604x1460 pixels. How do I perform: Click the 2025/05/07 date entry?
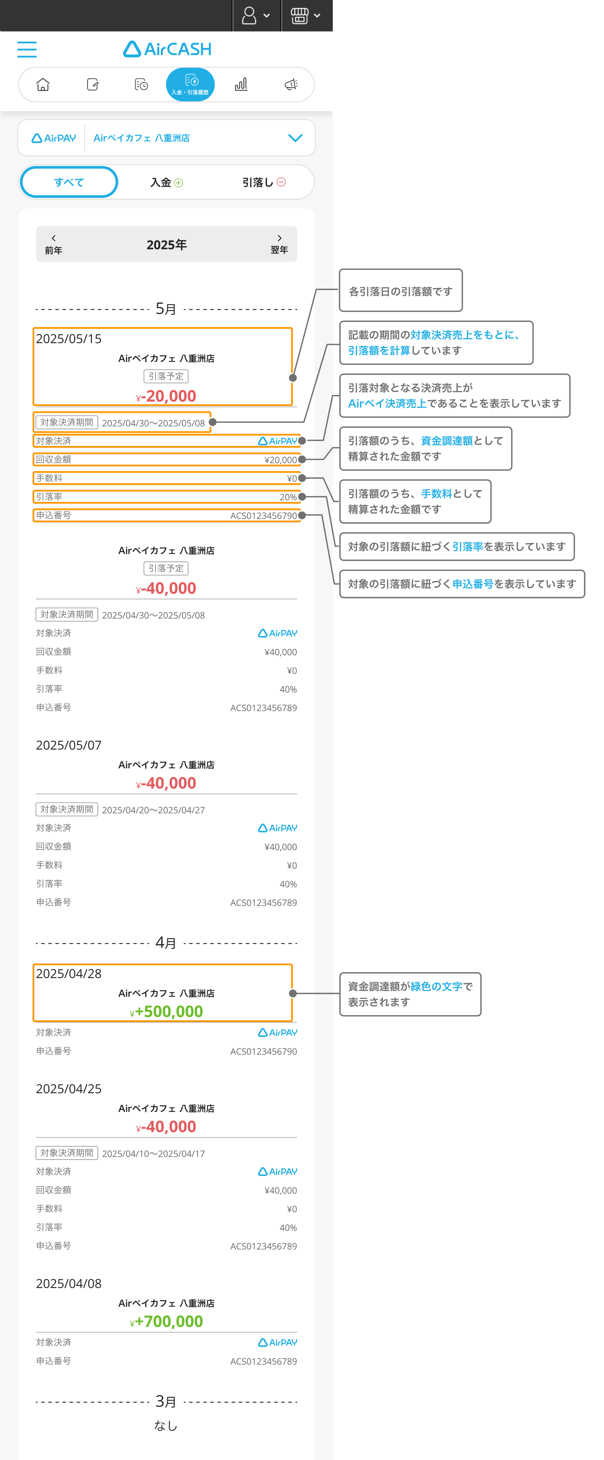69,745
